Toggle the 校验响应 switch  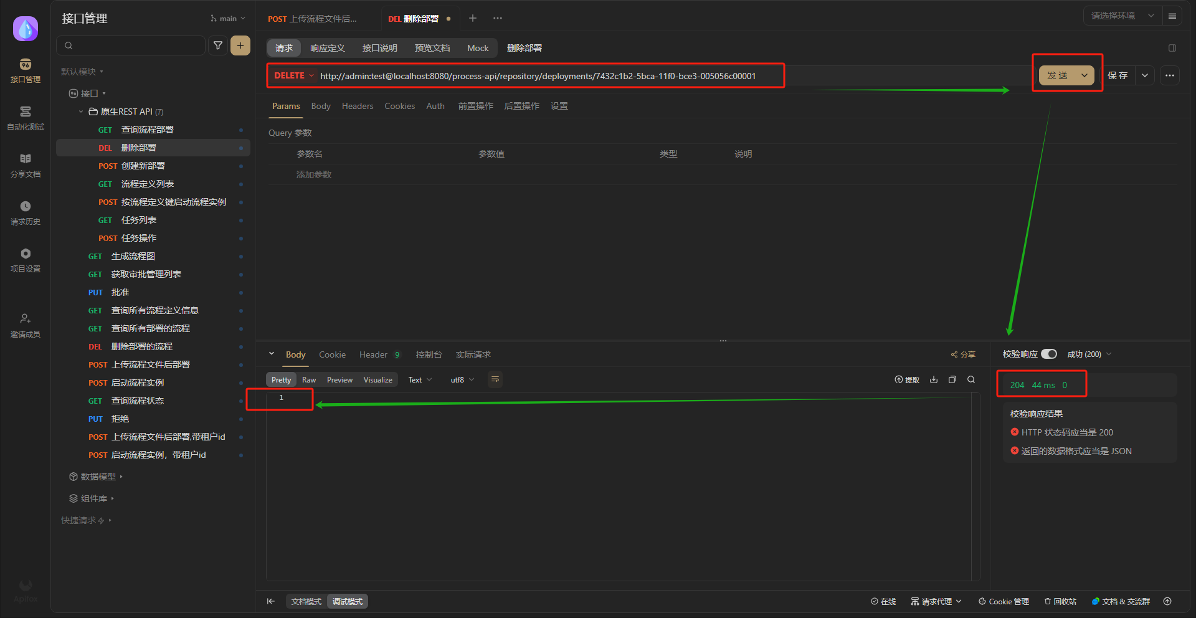(1049, 354)
